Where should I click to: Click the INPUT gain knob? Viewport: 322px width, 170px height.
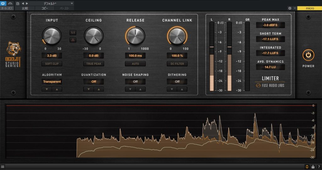pyautogui.click(x=52, y=36)
